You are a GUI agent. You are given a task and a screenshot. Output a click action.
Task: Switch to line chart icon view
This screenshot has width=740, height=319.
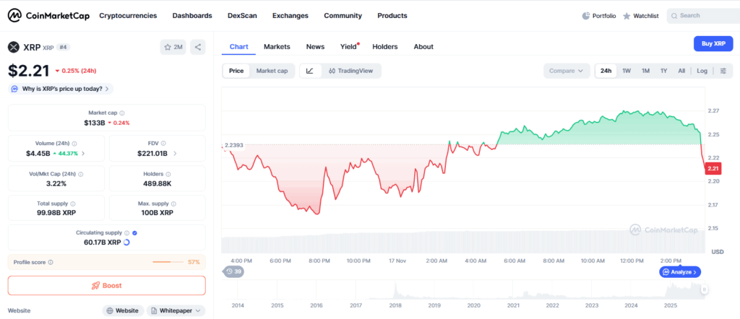[310, 71]
